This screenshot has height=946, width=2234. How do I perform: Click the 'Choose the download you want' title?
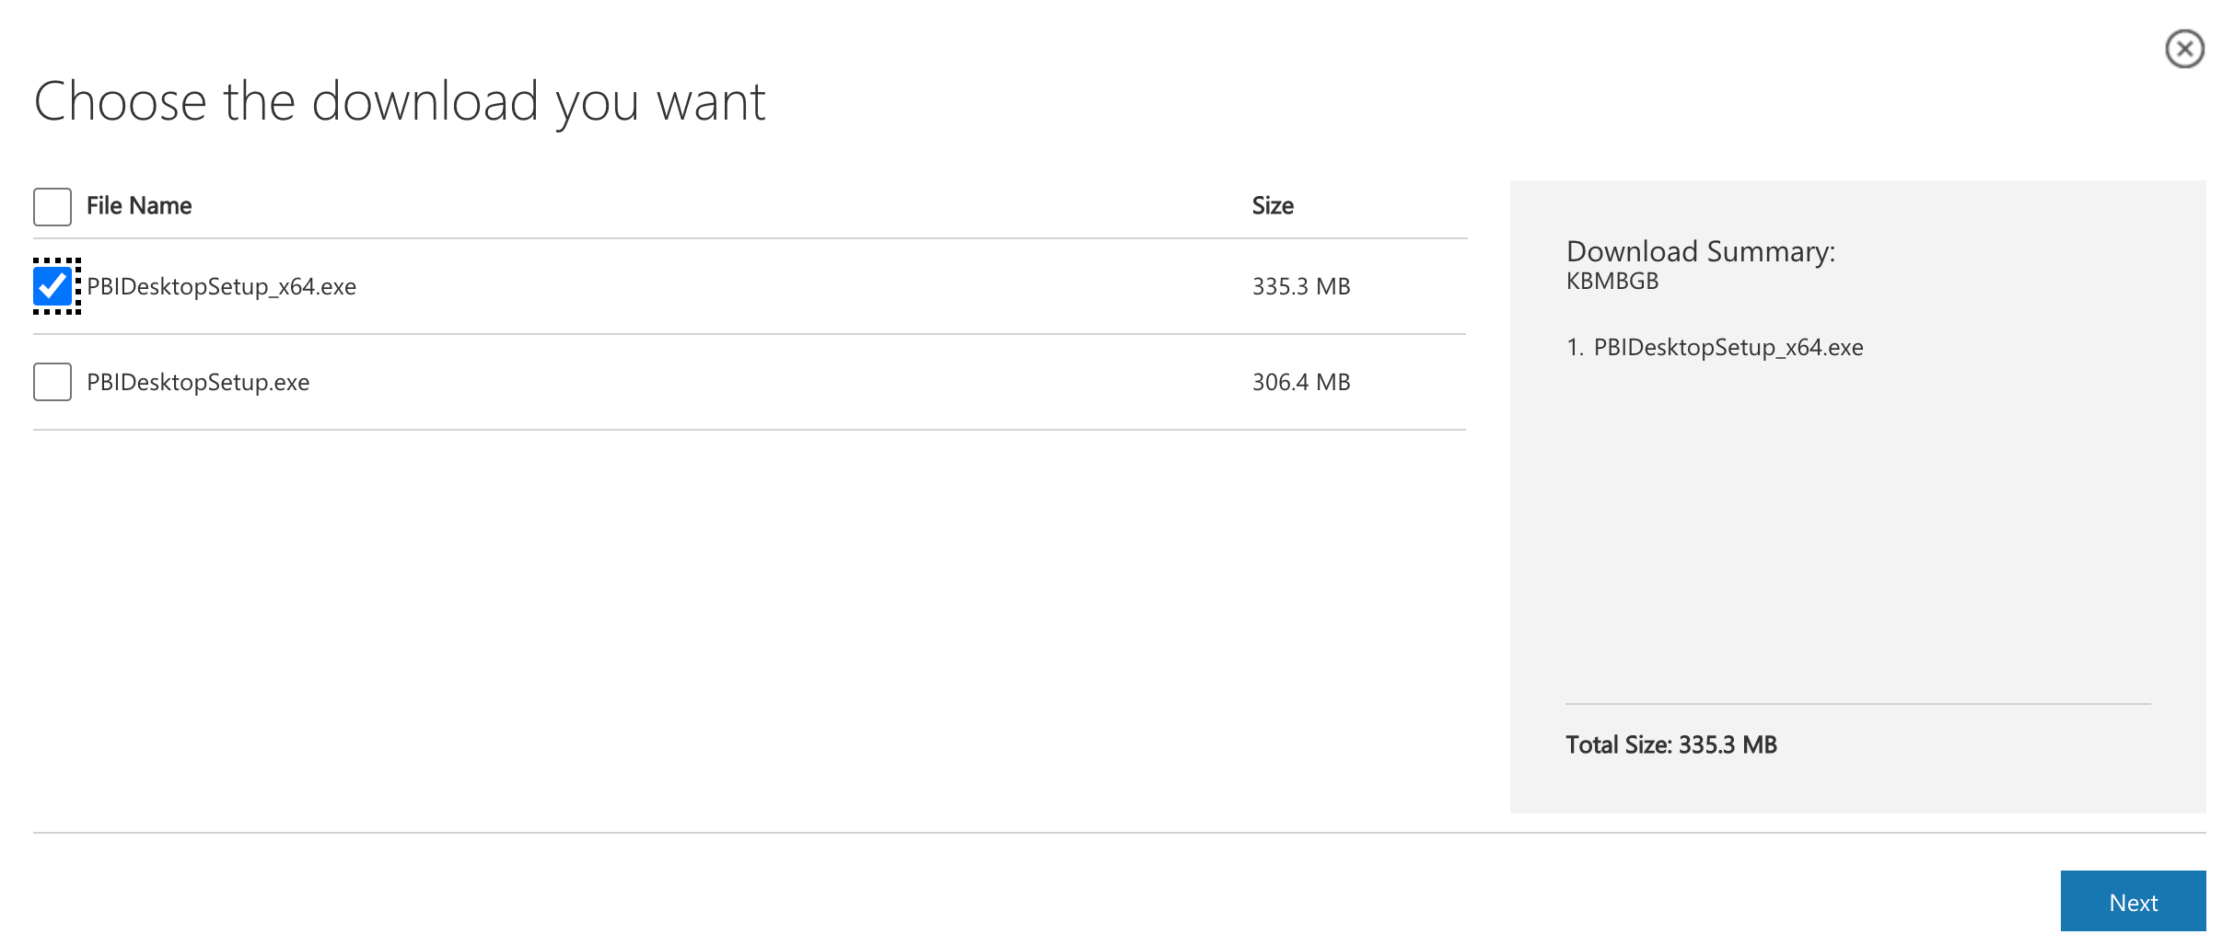point(400,101)
